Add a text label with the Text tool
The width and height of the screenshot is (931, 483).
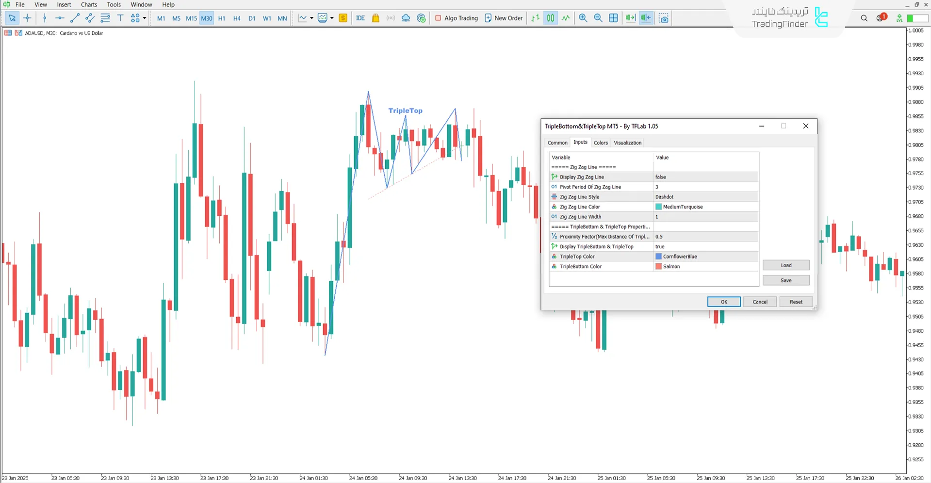pyautogui.click(x=120, y=18)
